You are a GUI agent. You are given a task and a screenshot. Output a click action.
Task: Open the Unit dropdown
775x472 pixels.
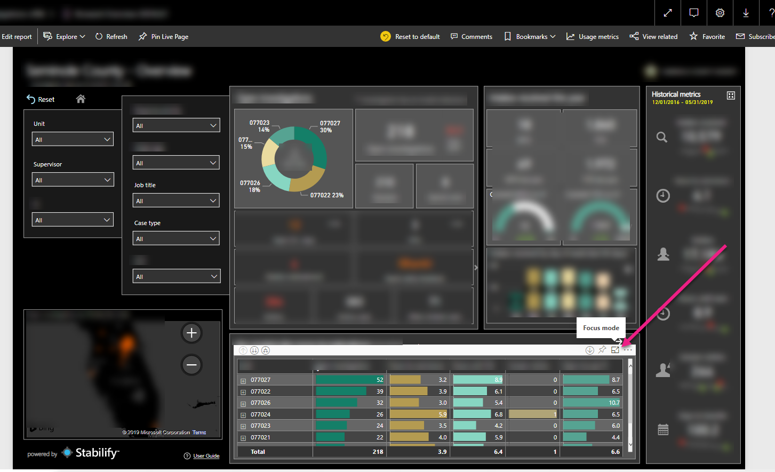[73, 139]
